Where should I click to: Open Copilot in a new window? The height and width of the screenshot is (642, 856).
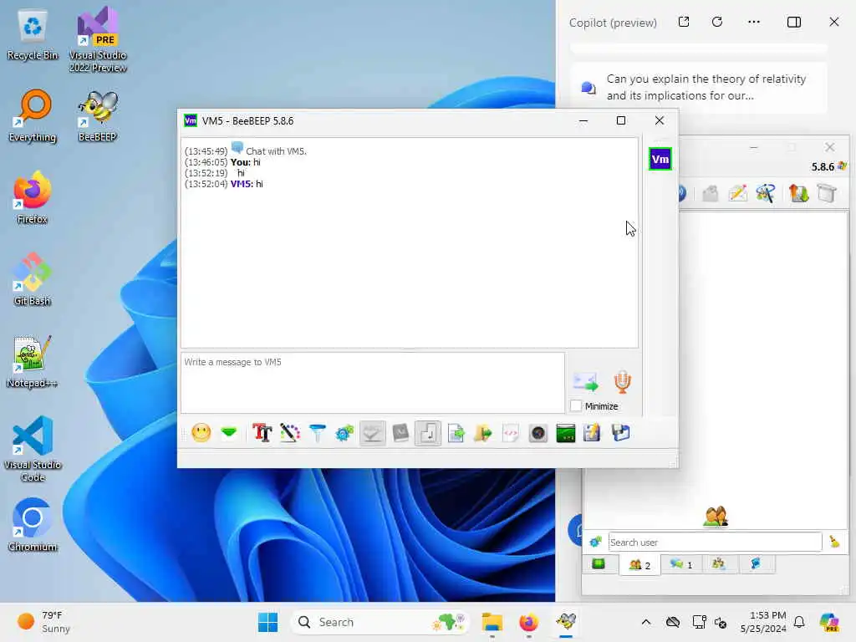point(684,22)
